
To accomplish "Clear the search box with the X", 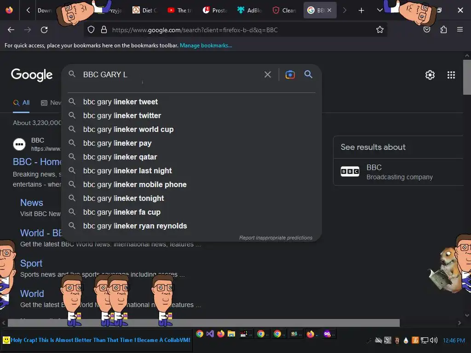I will 268,74.
